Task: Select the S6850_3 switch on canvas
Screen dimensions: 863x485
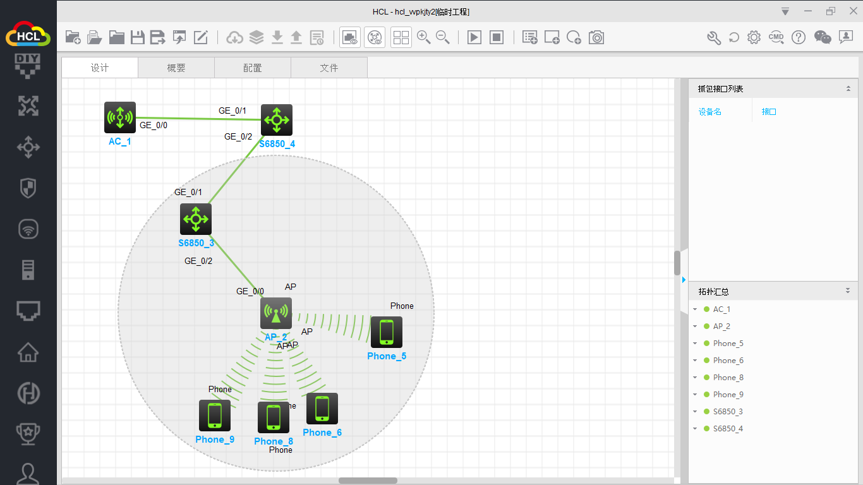Action: click(195, 219)
